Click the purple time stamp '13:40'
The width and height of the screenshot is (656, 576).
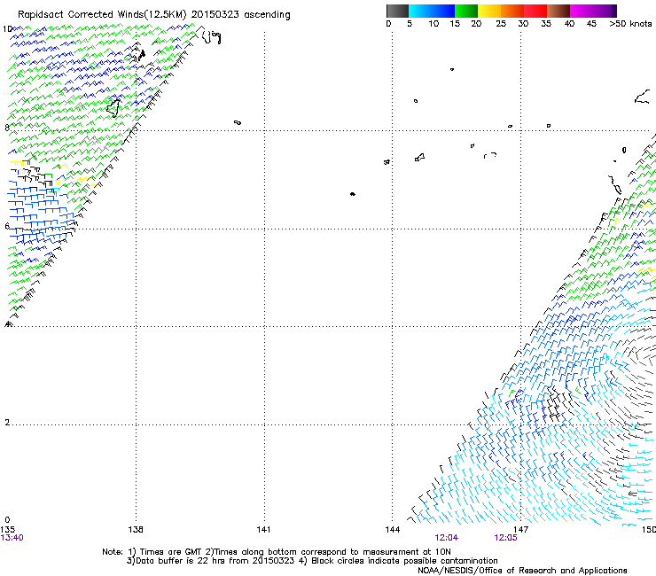click(12, 538)
